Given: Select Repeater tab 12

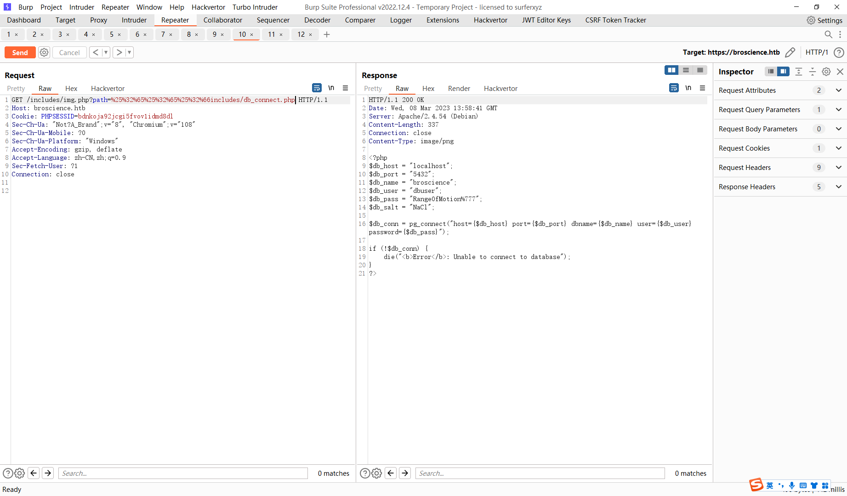Looking at the screenshot, I should coord(301,34).
